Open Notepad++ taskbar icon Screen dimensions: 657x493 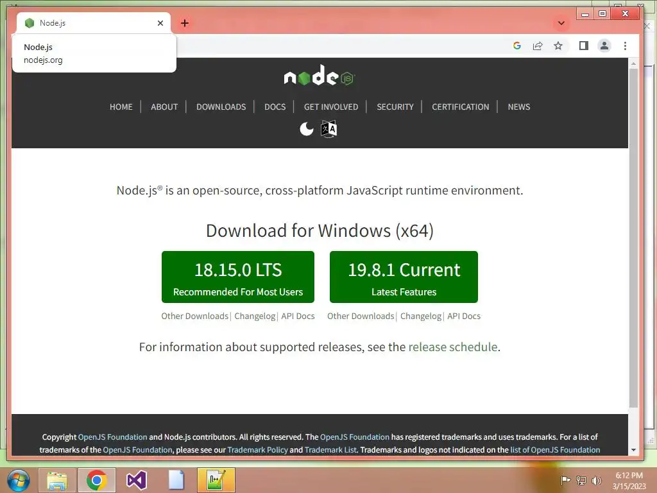(x=216, y=480)
